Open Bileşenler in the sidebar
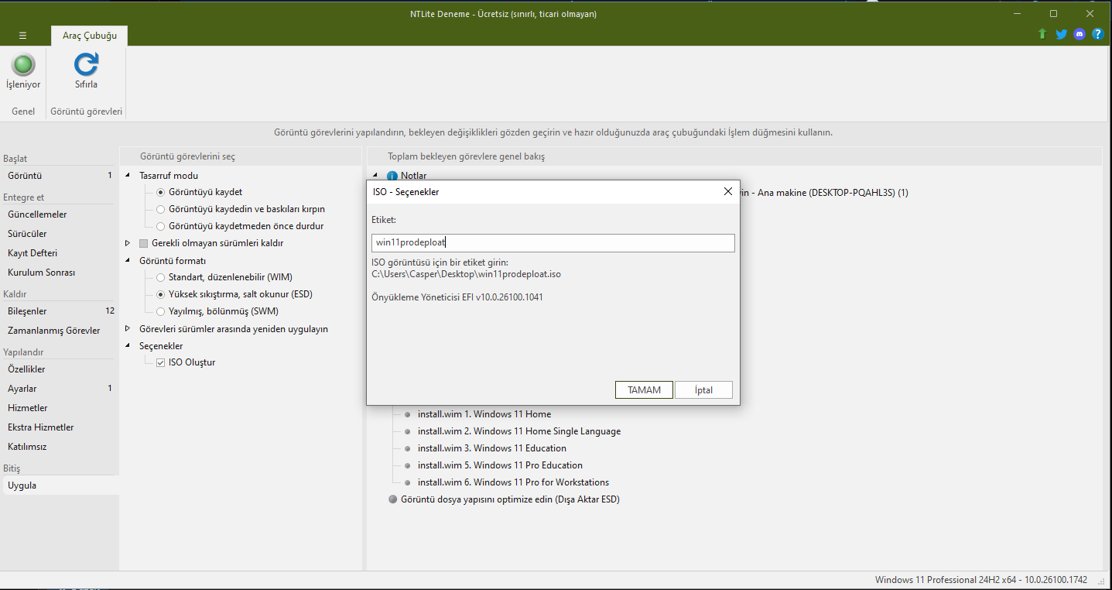Image resolution: width=1112 pixels, height=590 pixels. [x=60, y=311]
